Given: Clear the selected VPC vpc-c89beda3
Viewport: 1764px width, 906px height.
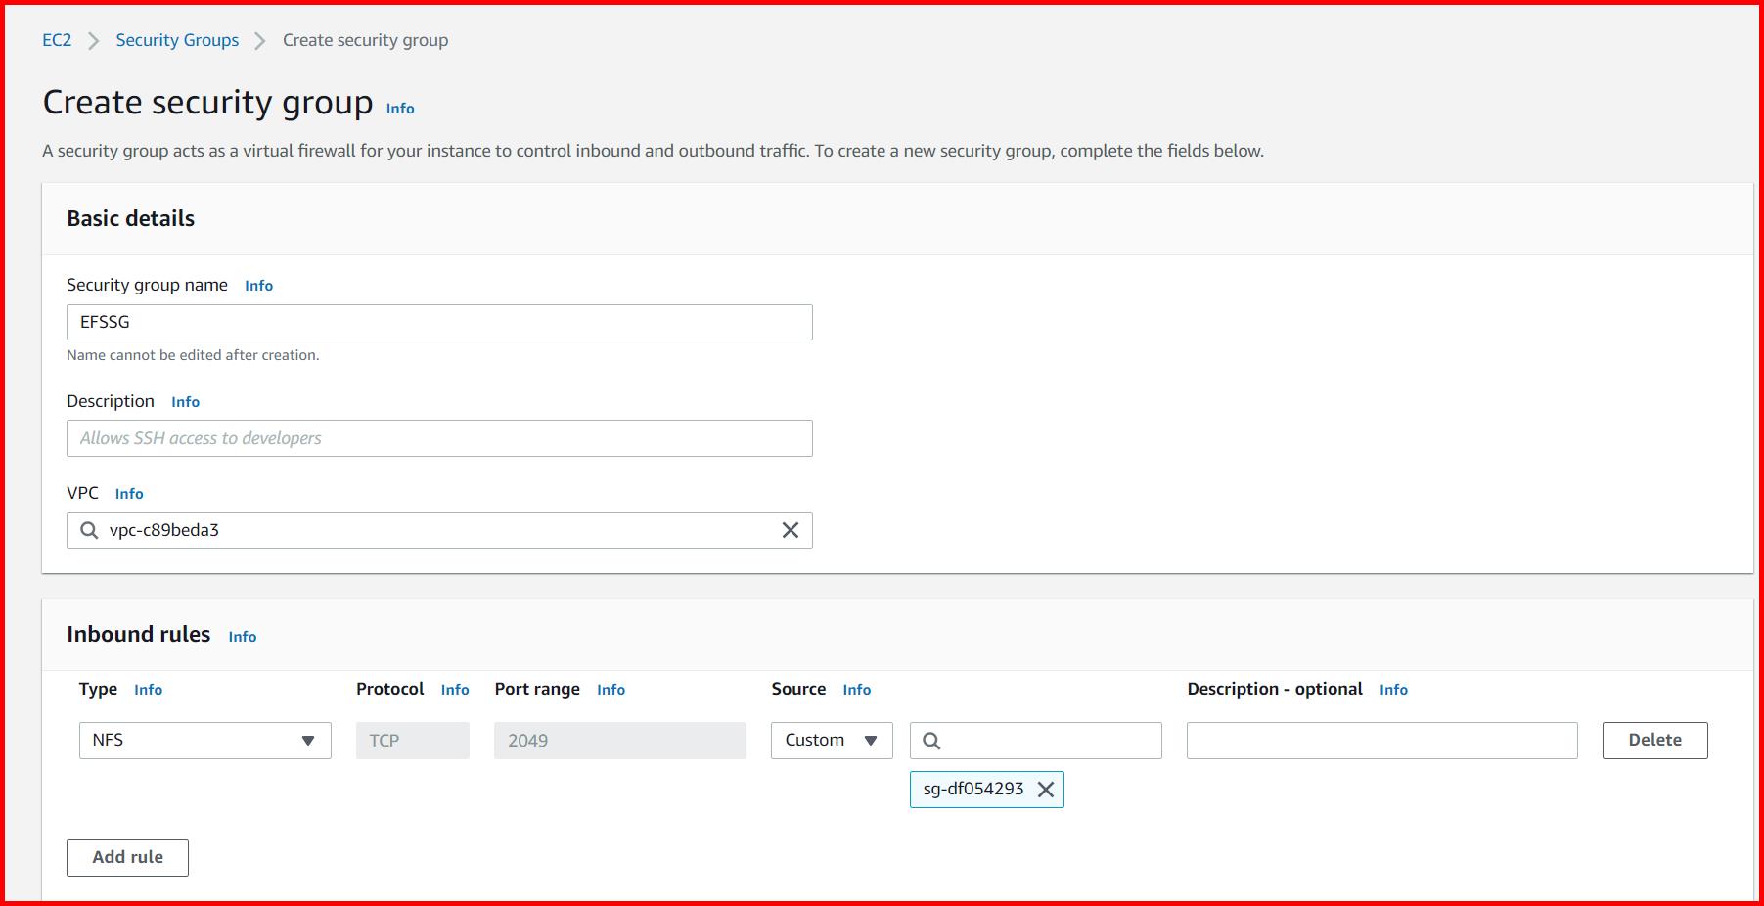Looking at the screenshot, I should (x=791, y=530).
